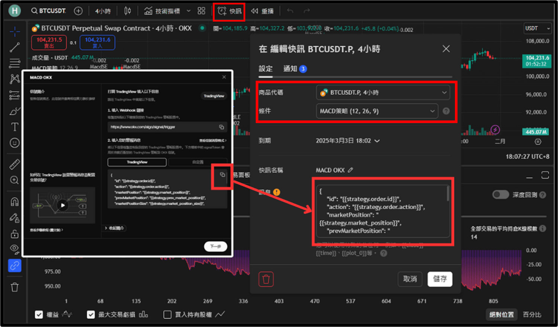This screenshot has width=558, height=327.
Task: Toggle the 權益 checkbox
Action: [x=39, y=315]
